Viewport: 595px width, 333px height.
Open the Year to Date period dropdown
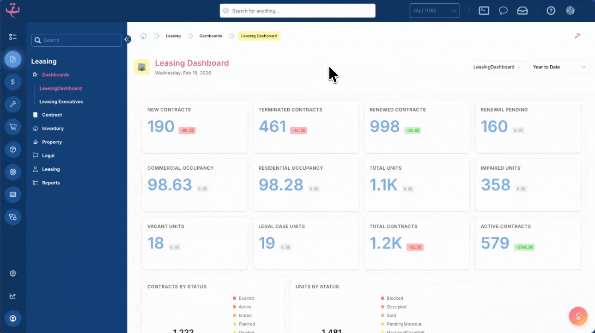coord(559,67)
